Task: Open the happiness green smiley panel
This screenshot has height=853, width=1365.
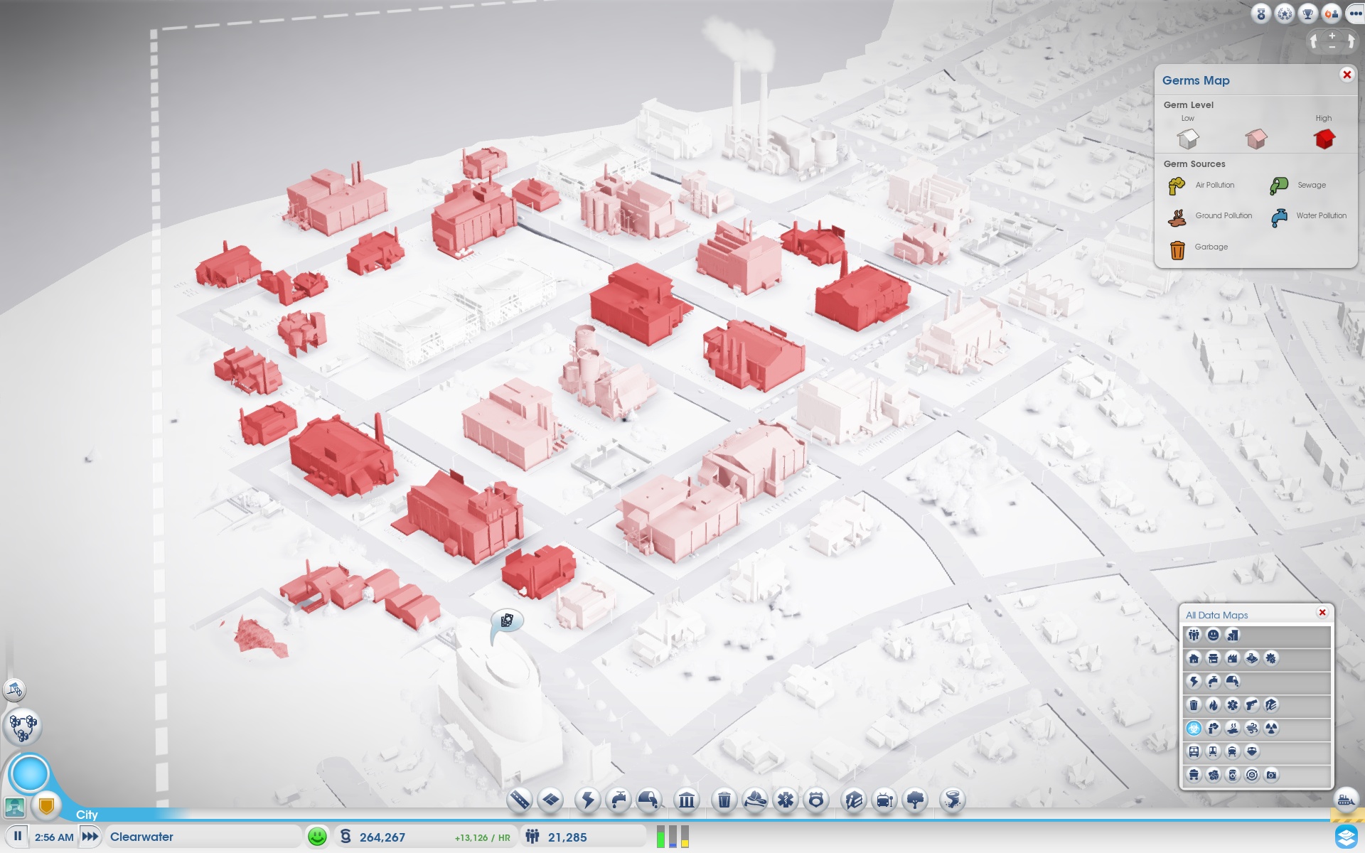Action: 317,837
